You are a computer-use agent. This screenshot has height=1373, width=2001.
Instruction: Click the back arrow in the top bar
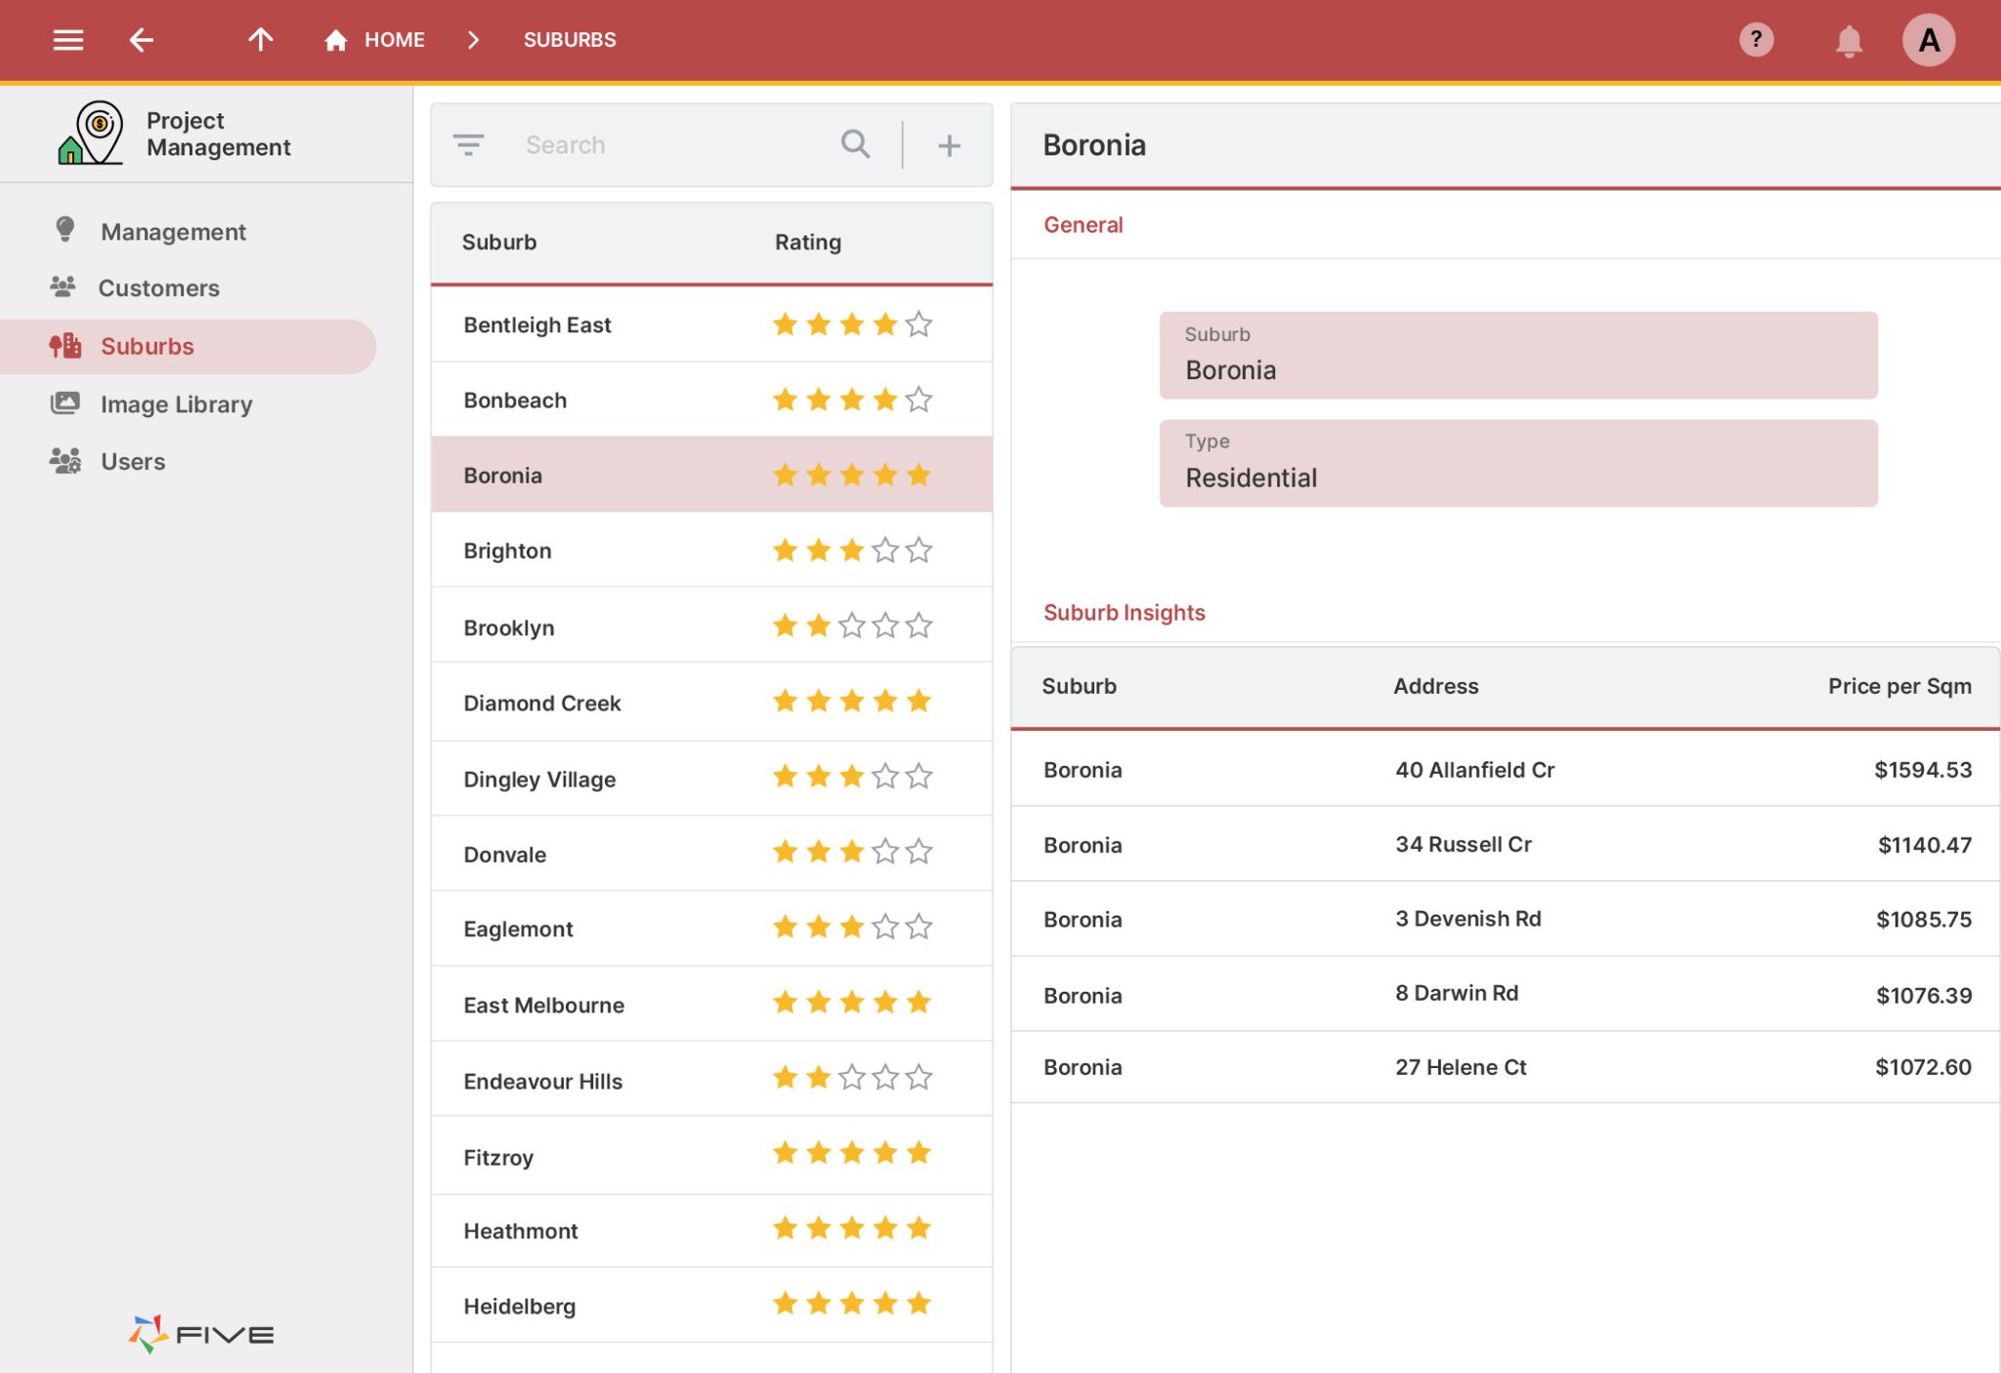coord(142,39)
